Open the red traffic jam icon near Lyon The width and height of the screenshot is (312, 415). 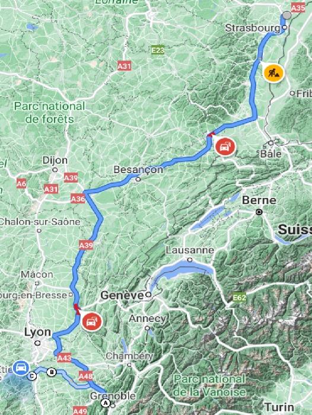(91, 321)
